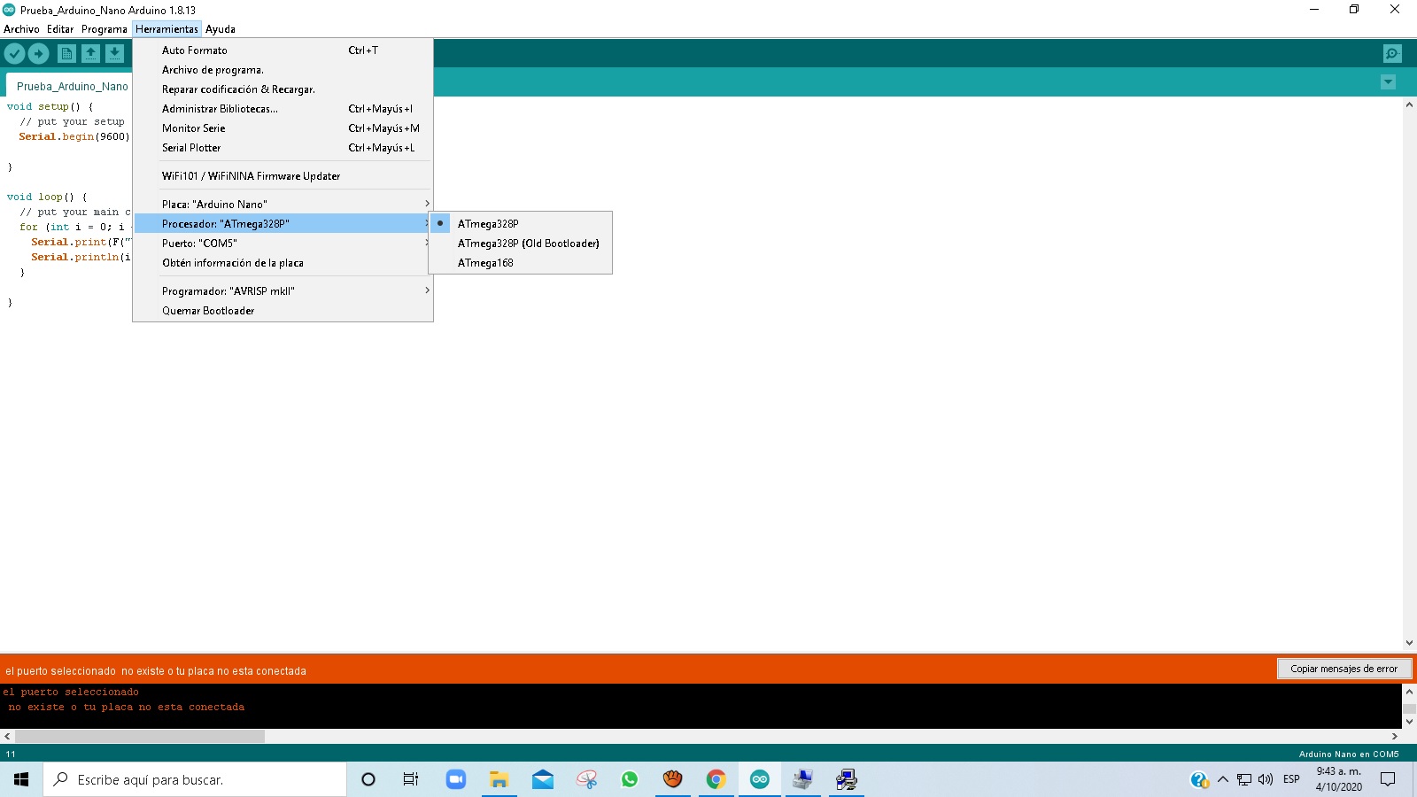Click the orange error message banner text
The image size is (1417, 797).
pos(156,671)
